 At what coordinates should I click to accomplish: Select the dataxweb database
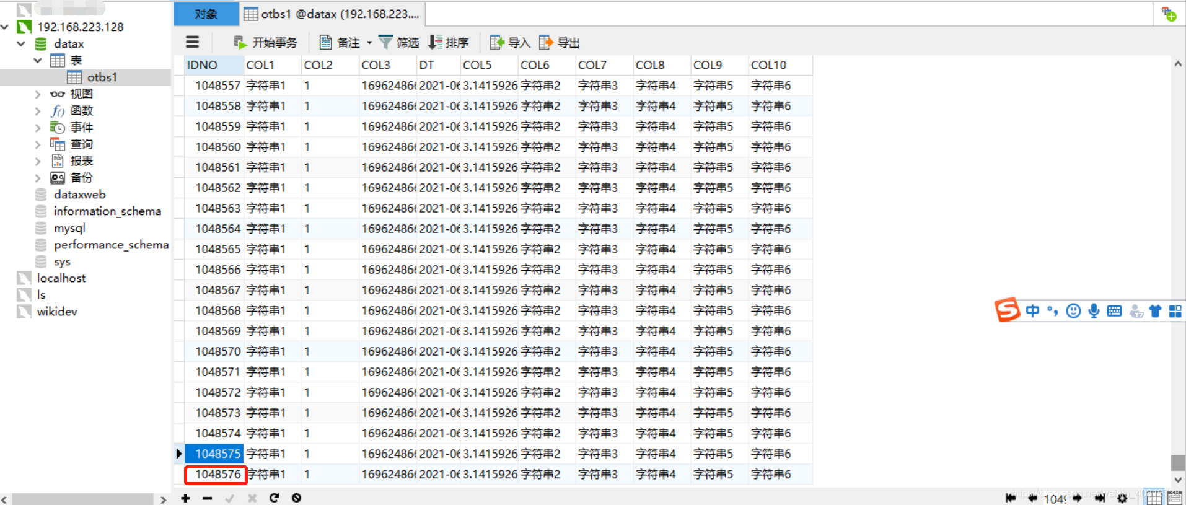coord(79,195)
